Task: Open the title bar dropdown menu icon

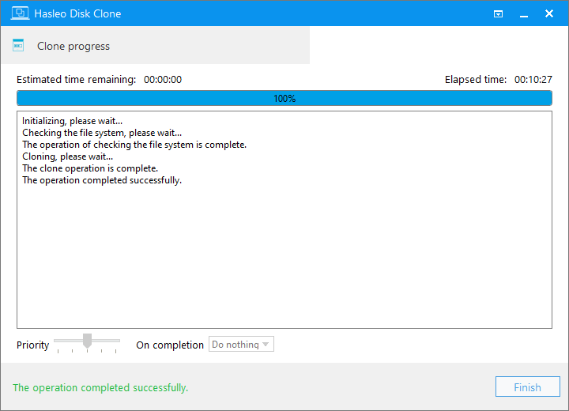Action: [498, 13]
